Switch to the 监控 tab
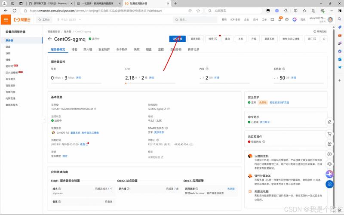Screen dimensions: 344x215 (x=161, y=49)
